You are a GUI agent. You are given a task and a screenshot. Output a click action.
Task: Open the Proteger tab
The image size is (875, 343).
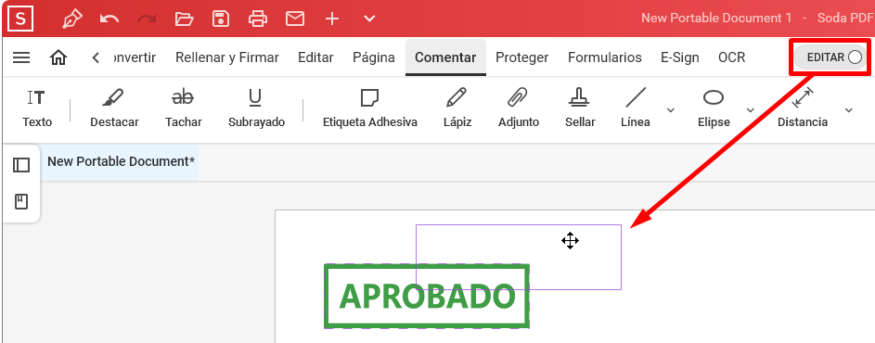521,57
